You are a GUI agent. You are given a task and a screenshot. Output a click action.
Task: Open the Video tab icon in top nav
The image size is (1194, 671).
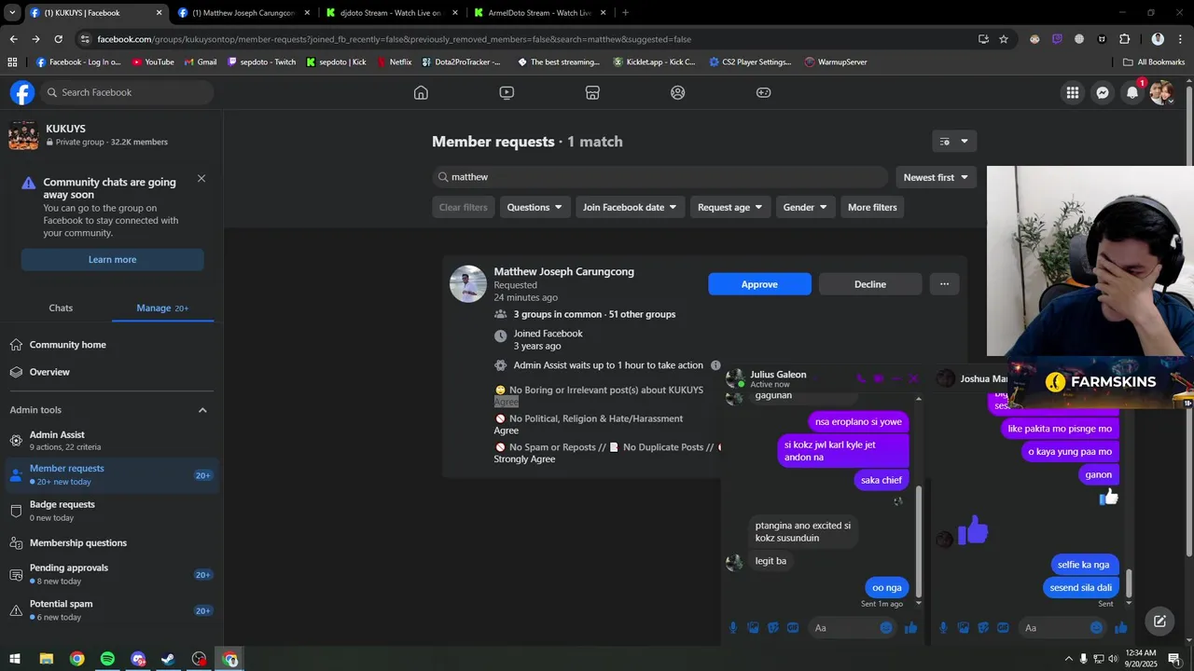pyautogui.click(x=507, y=92)
